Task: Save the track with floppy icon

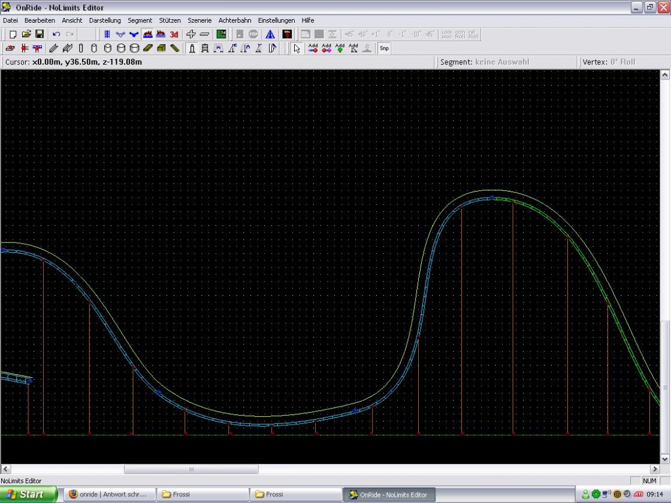Action: pyautogui.click(x=40, y=34)
